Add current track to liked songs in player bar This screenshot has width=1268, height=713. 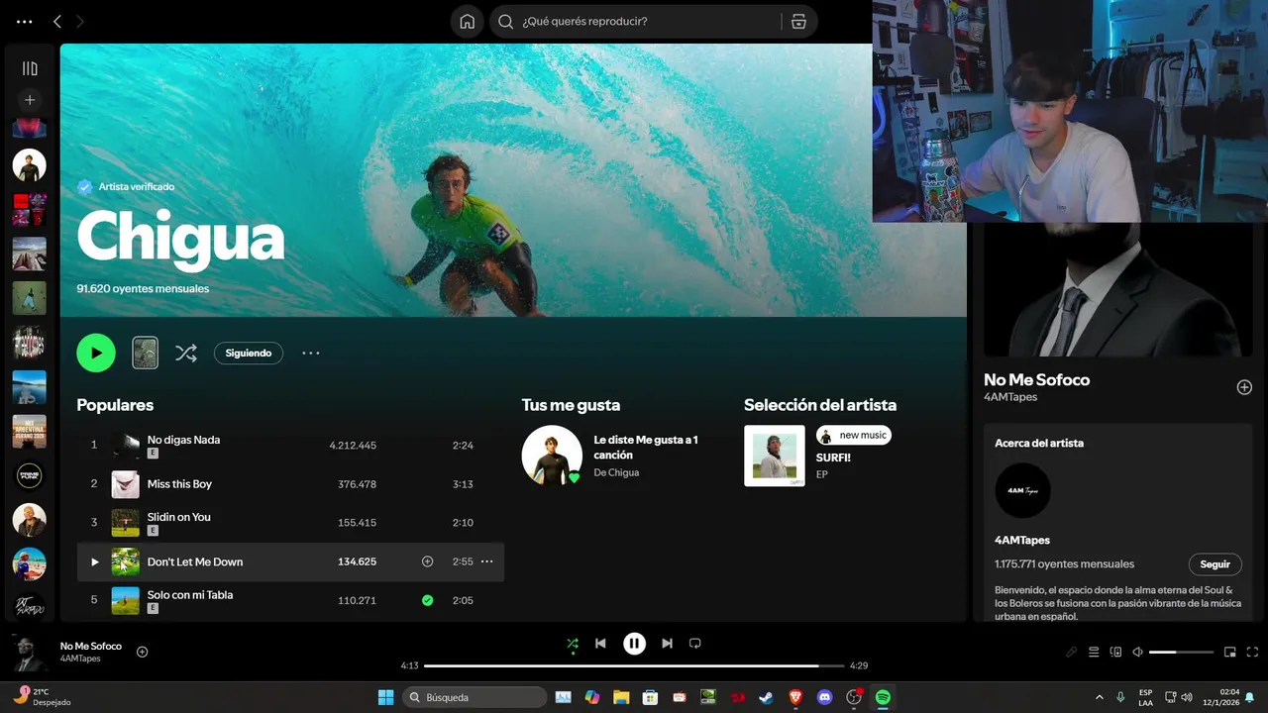point(142,652)
